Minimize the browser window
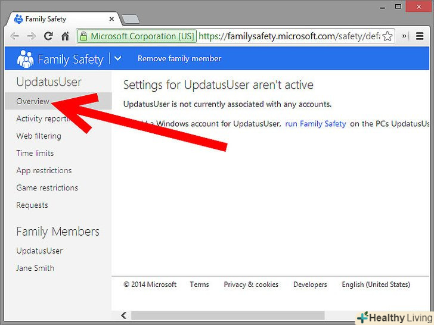 pos(383,8)
